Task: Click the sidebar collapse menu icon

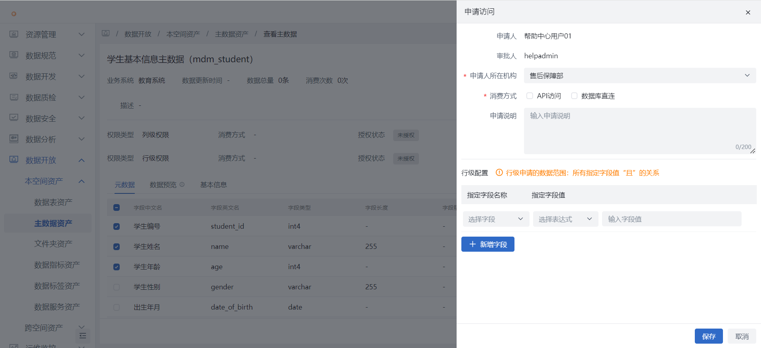Action: pyautogui.click(x=83, y=336)
